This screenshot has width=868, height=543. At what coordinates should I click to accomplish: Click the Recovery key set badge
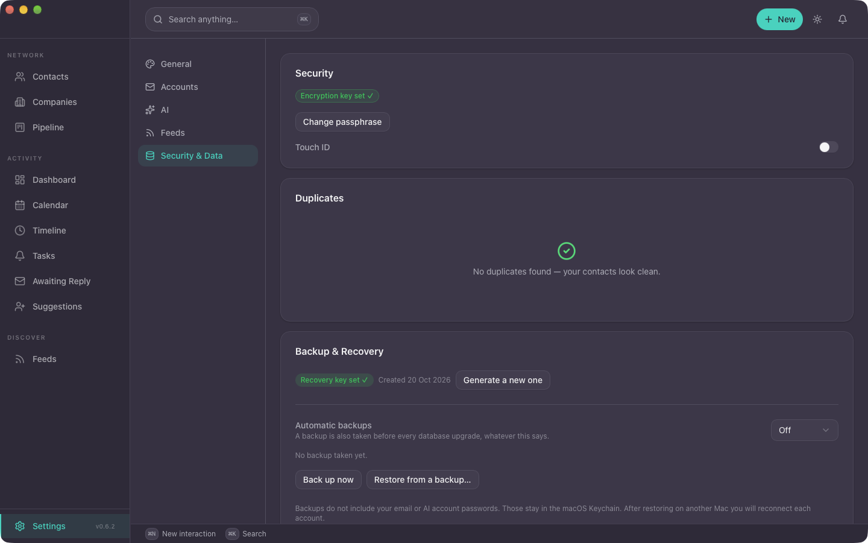(334, 380)
